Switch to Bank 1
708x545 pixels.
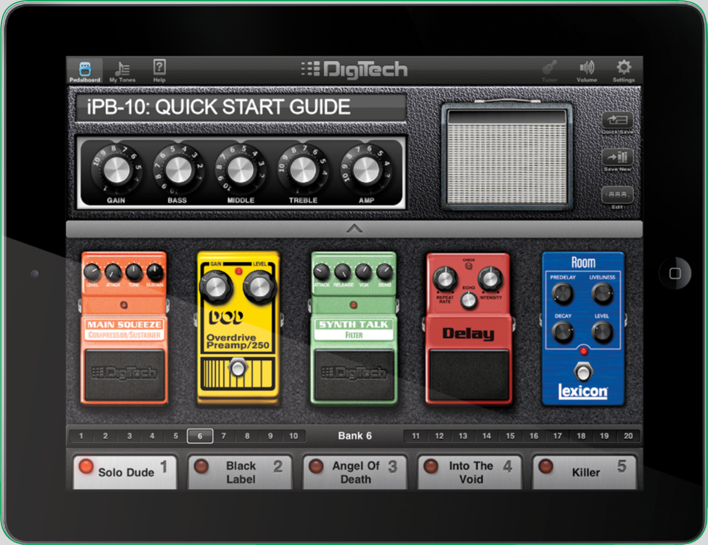coord(81,435)
